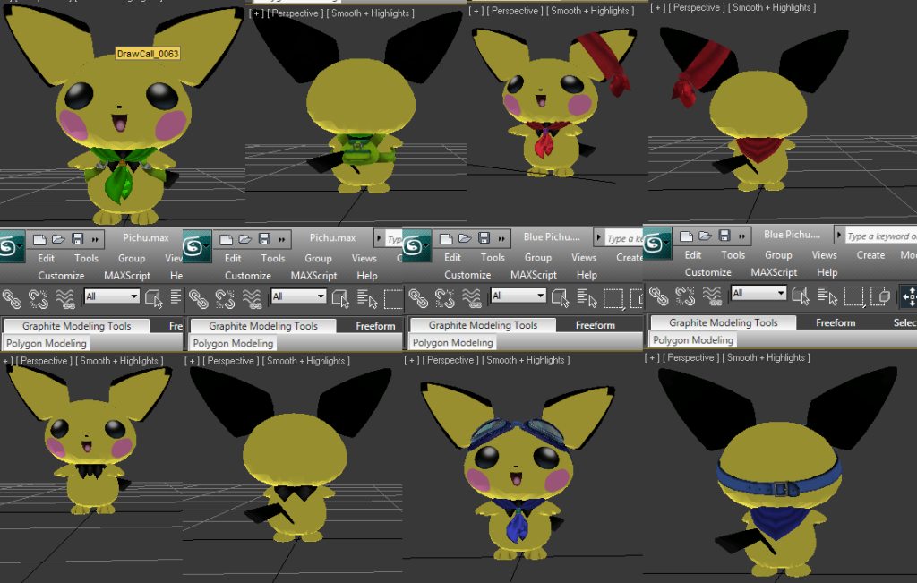Image resolution: width=917 pixels, height=583 pixels.
Task: Choose Unlink Selection tool in leftmost Pichu.max window
Action: click(39, 299)
